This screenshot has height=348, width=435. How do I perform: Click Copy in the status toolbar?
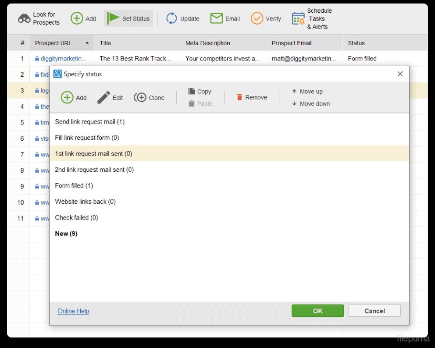click(200, 91)
